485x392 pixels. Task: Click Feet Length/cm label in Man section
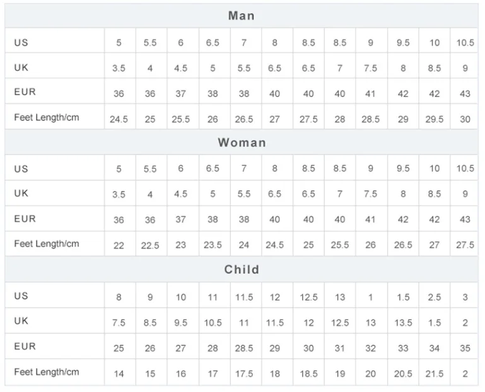click(x=46, y=117)
